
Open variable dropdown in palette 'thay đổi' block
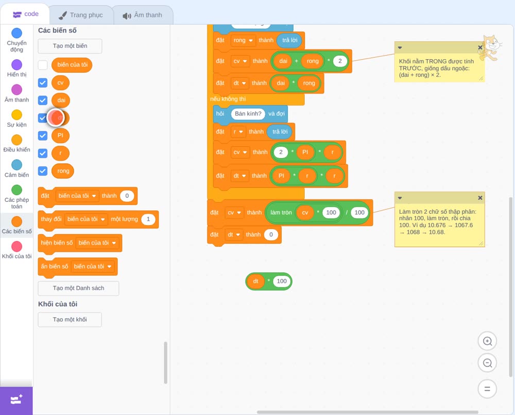tap(86, 219)
